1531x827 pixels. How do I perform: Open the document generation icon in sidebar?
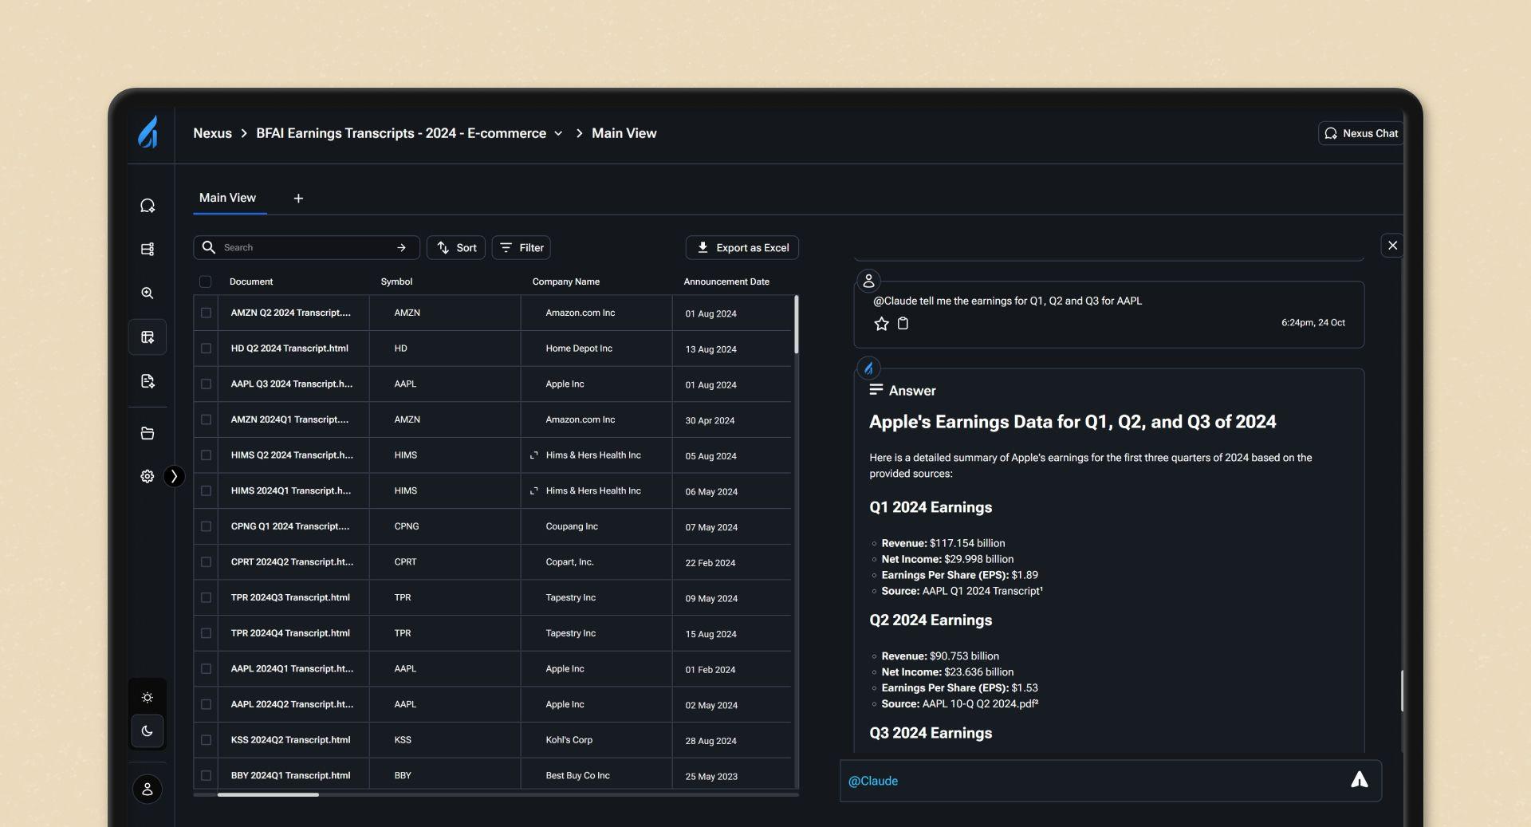click(148, 381)
